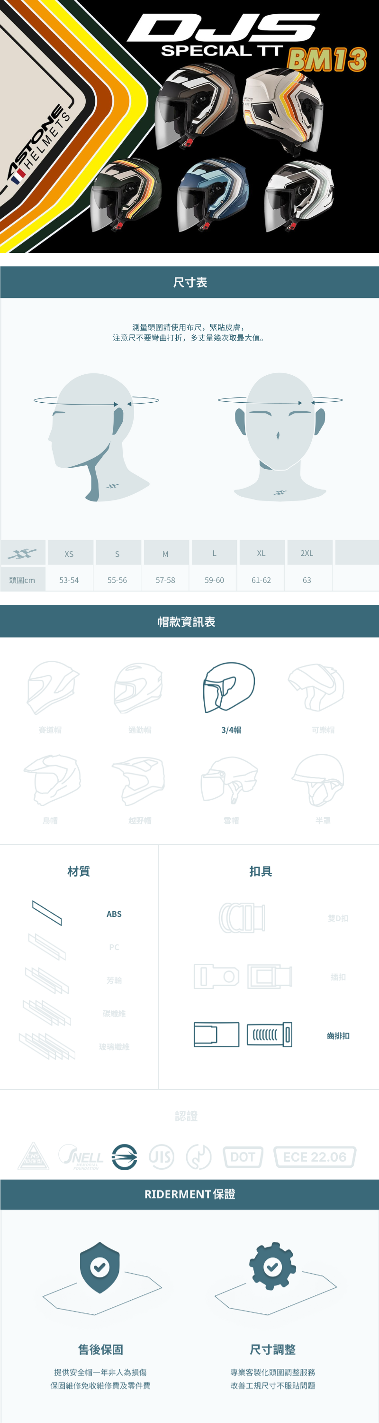The height and width of the screenshot is (1423, 379).
Task: Click the 售後保固 shield checkmark icon
Action: click(100, 1266)
